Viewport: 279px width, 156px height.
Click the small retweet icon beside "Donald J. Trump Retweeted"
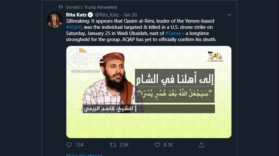(x=60, y=7)
